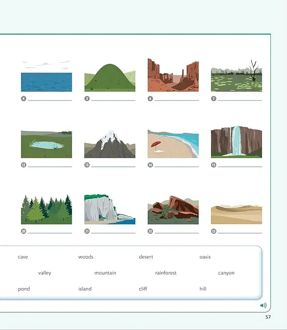Viewport: 287px width, 330px height.
Task: Click the pine forest picture numbered 20
Action: 46,209
